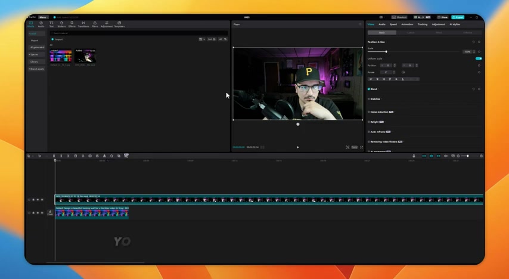Click the Play button in the Player

click(297, 147)
